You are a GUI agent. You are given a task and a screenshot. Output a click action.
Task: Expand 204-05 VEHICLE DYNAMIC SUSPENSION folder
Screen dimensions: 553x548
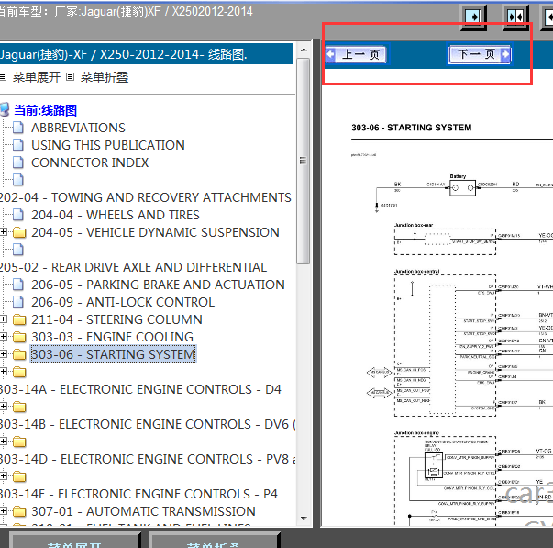pos(3,232)
